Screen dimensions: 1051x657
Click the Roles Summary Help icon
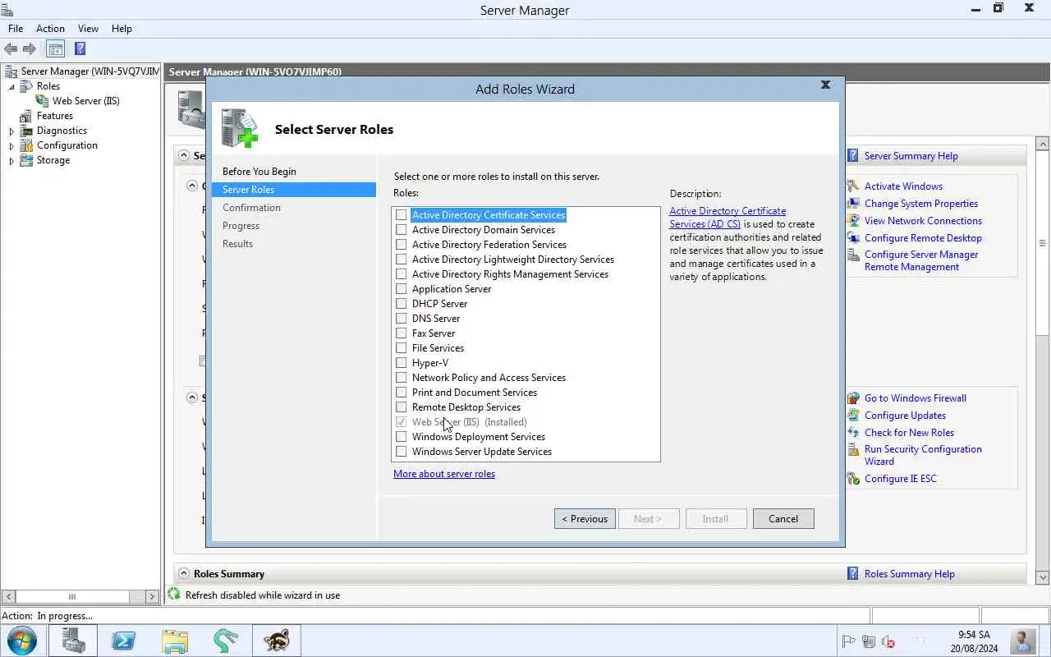853,574
